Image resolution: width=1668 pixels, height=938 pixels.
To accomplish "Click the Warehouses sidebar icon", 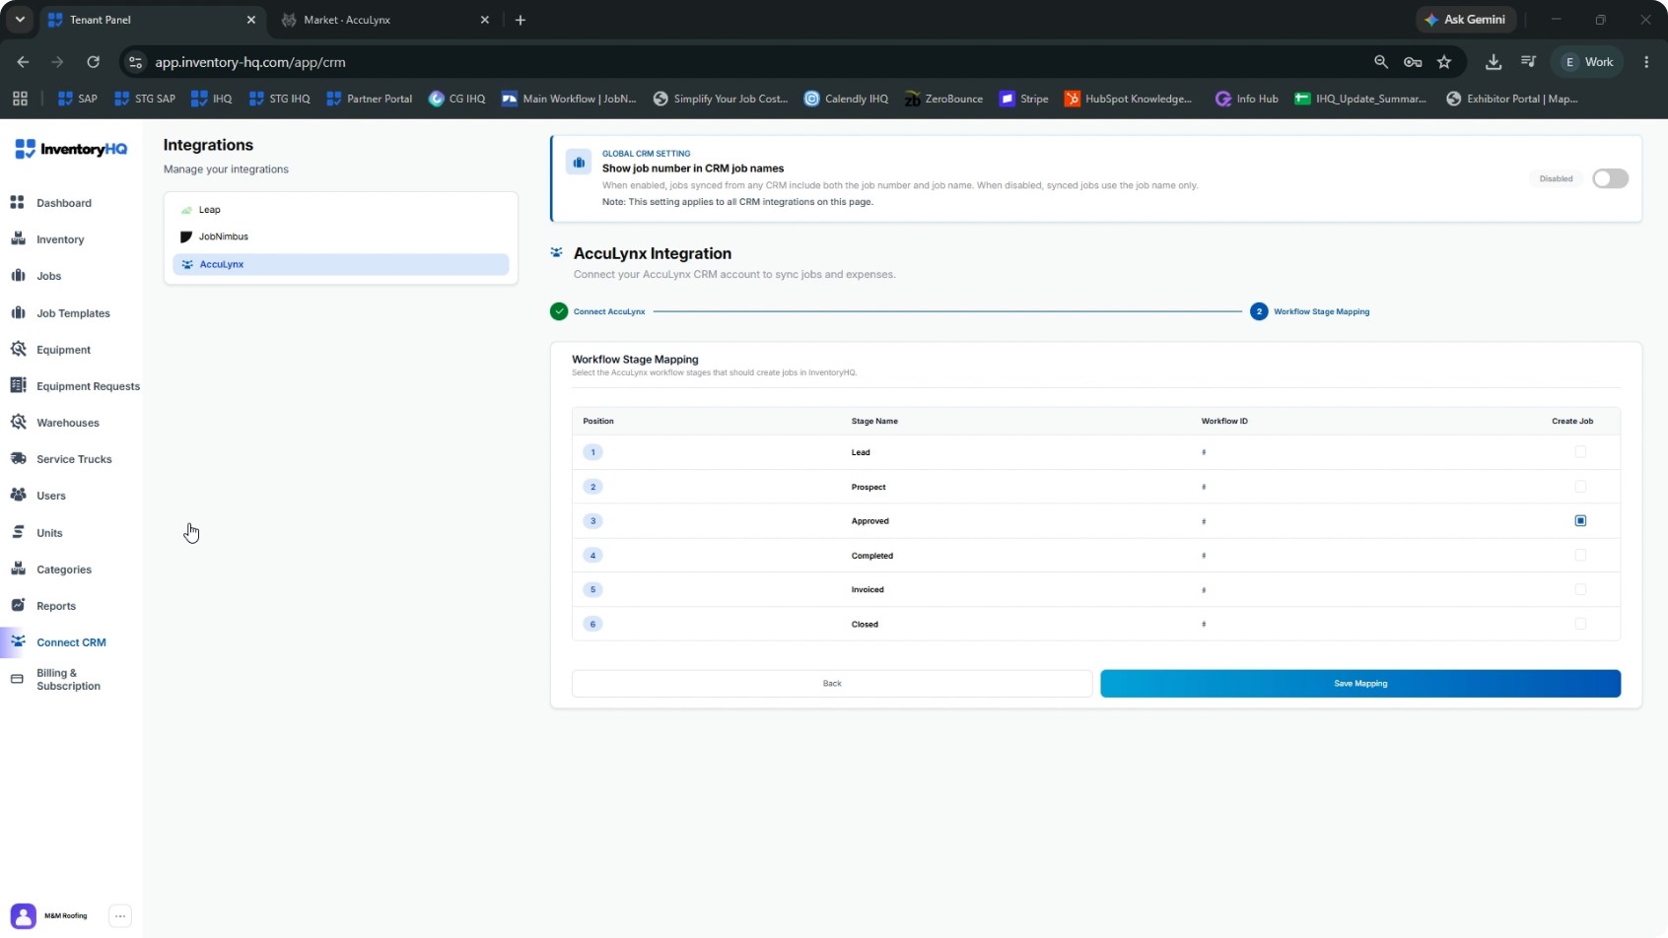I will pyautogui.click(x=17, y=422).
